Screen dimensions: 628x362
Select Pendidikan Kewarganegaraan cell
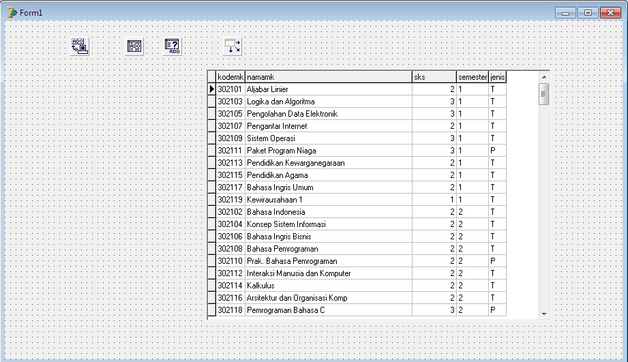[329, 163]
